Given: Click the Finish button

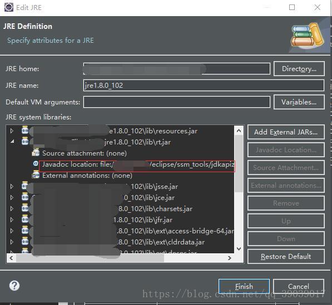Looking at the screenshot, I should [244, 286].
